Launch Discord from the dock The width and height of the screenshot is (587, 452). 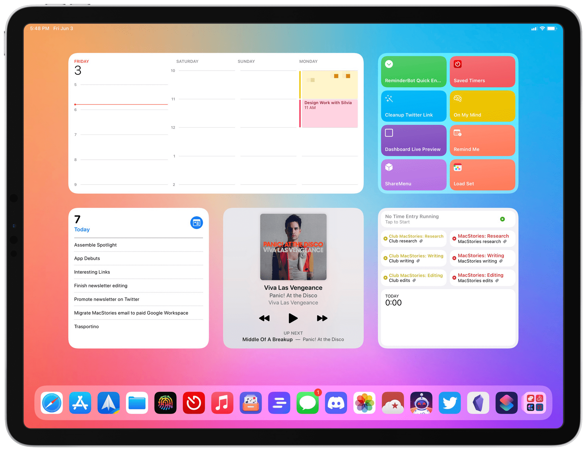click(336, 403)
